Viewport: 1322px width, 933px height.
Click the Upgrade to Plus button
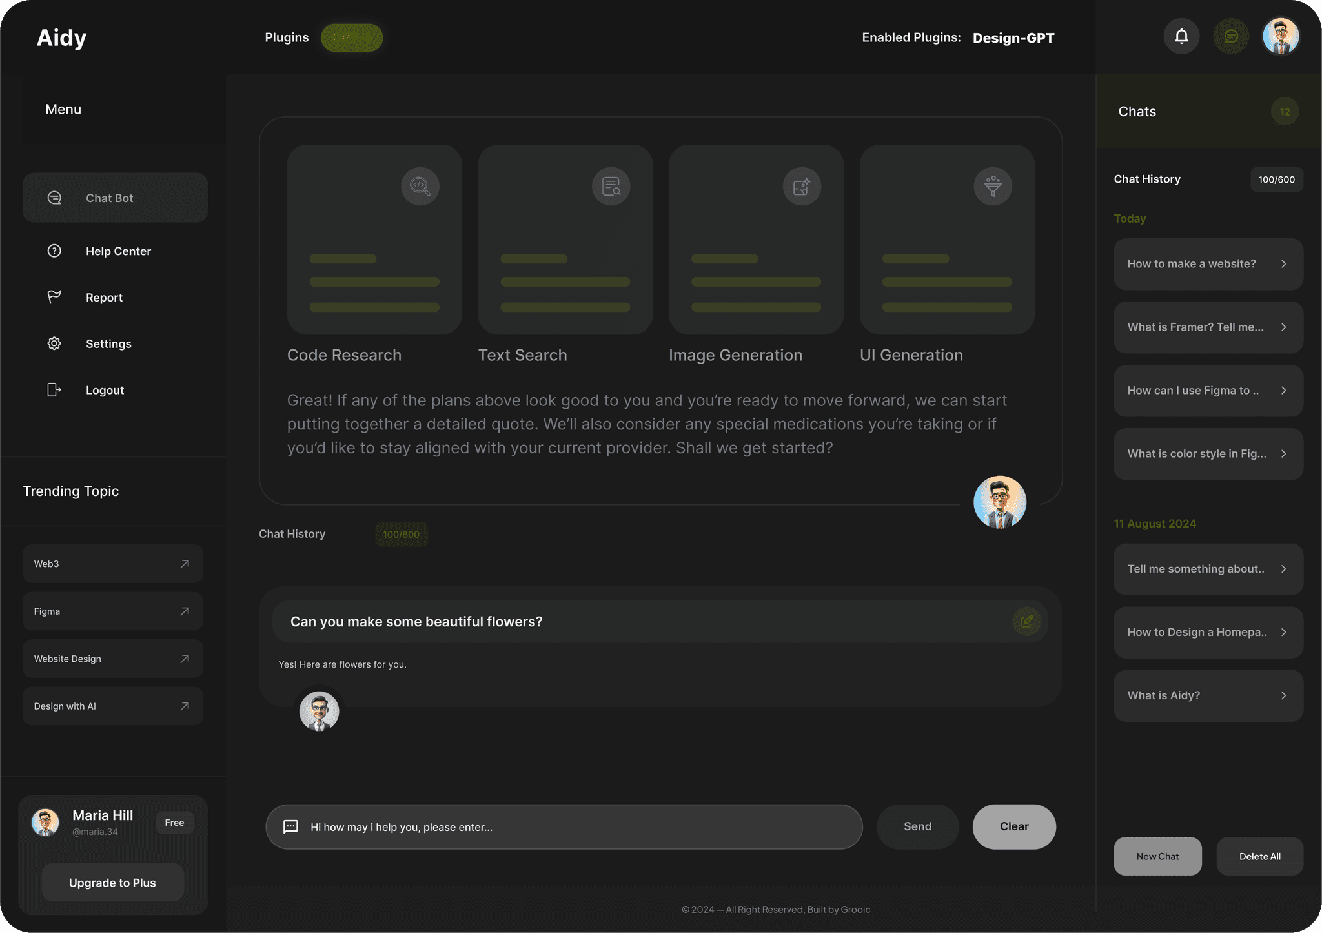click(x=112, y=883)
